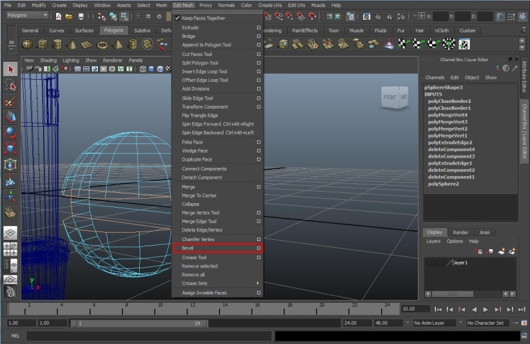The height and width of the screenshot is (344, 530).
Task: Click the polygon cone shelf icon
Action: pyautogui.click(x=71, y=44)
